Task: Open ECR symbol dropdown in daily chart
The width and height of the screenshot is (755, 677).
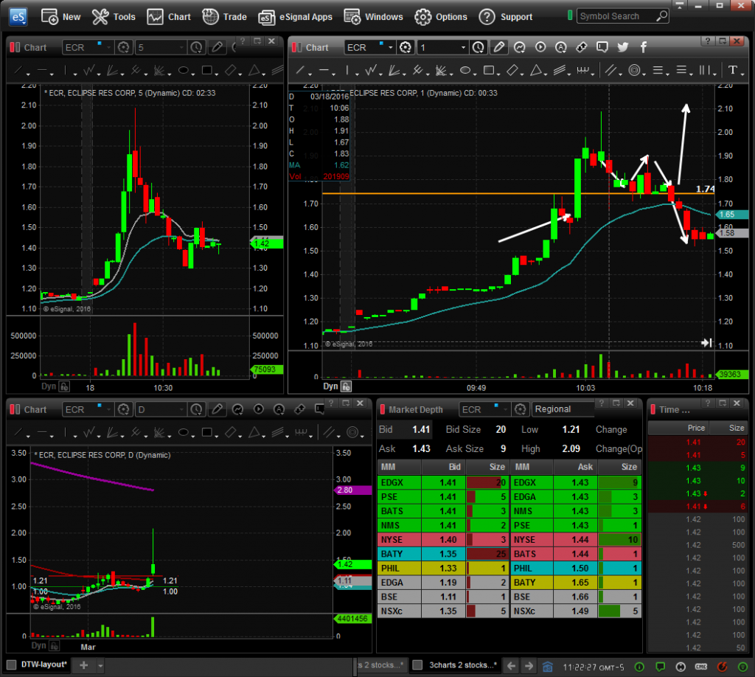Action: pos(109,410)
